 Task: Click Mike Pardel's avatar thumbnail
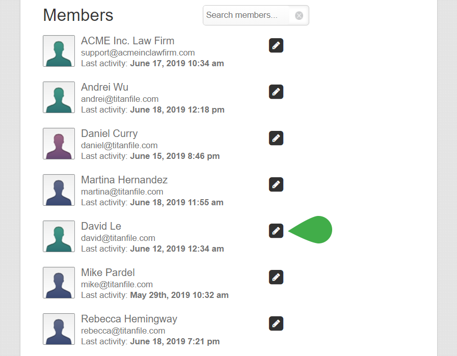[59, 283]
